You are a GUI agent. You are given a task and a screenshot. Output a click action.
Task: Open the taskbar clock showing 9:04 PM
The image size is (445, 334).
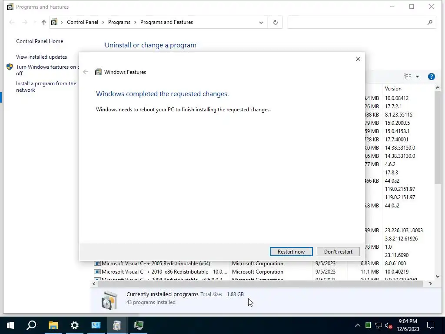pyautogui.click(x=408, y=325)
